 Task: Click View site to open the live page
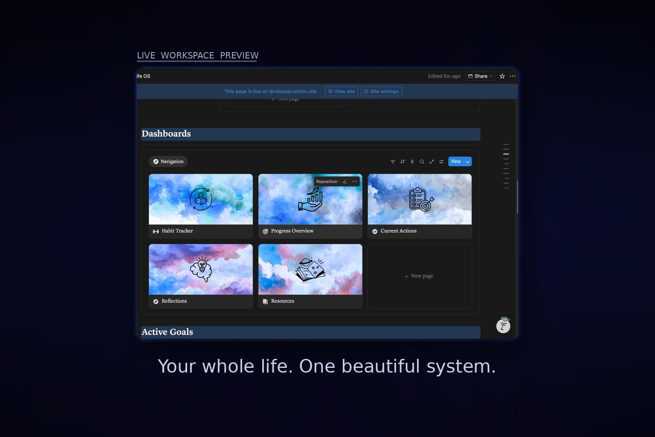coord(341,91)
